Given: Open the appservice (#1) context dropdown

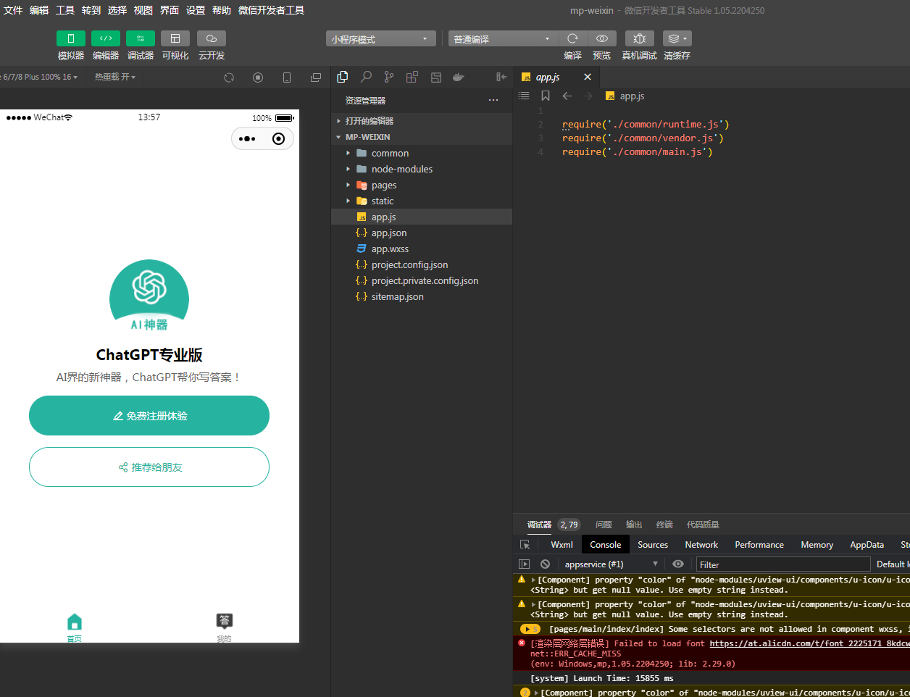Looking at the screenshot, I should click(x=611, y=564).
